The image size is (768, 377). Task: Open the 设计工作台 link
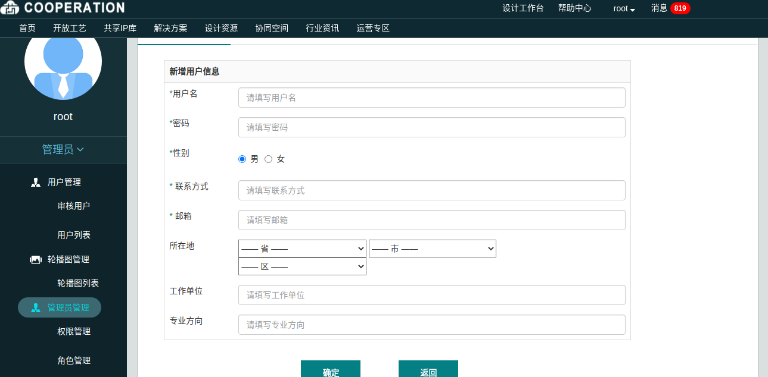tap(523, 8)
